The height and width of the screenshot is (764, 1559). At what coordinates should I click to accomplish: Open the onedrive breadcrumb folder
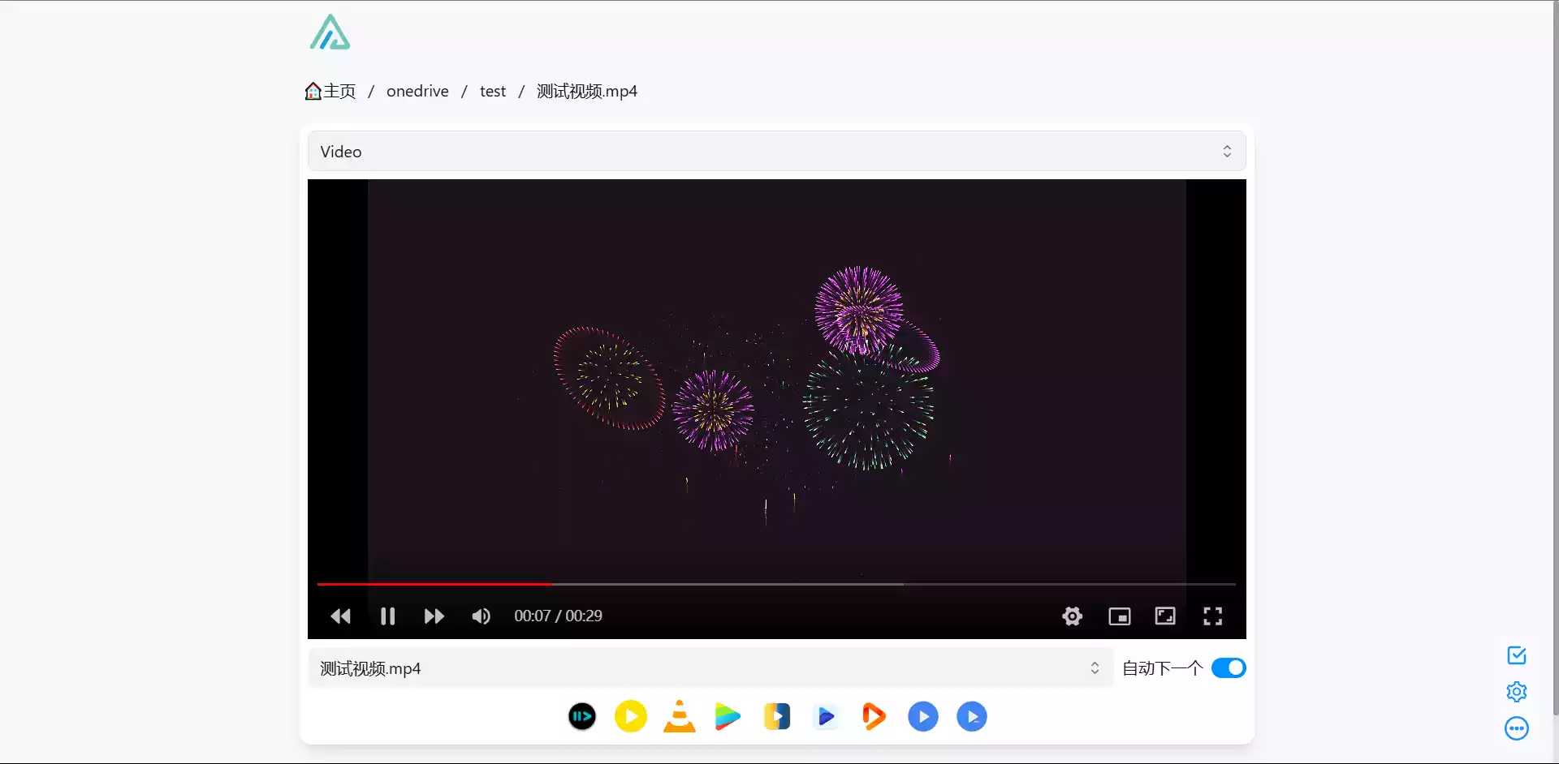tap(417, 91)
